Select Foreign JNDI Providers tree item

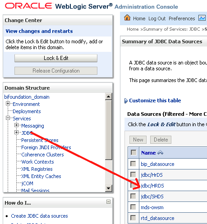point(46,147)
